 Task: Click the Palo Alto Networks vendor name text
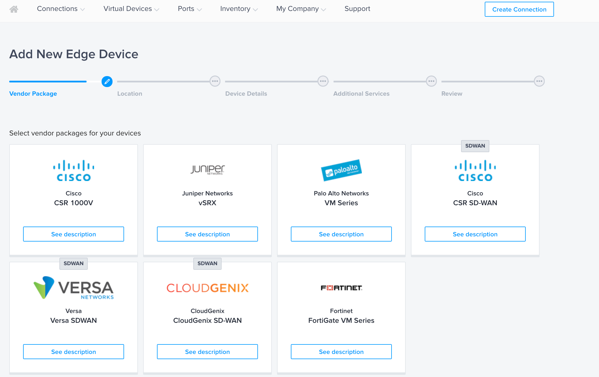coord(341,193)
